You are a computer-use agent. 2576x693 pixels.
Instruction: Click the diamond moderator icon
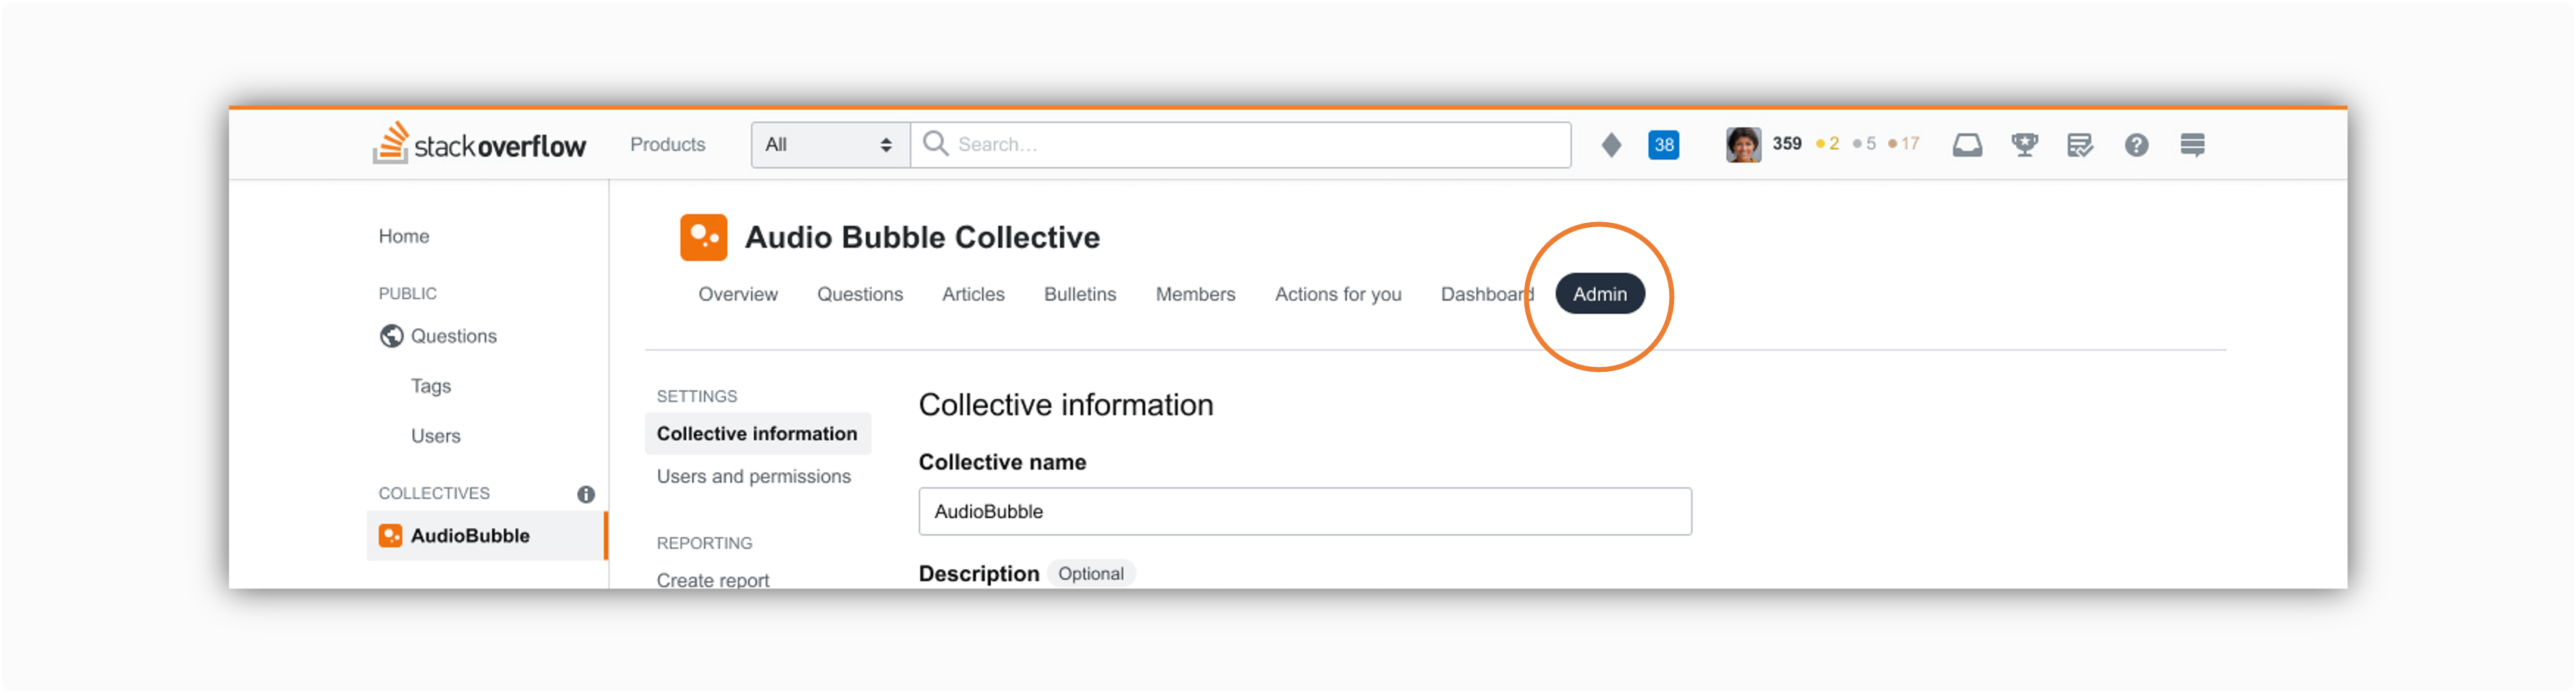pyautogui.click(x=1611, y=144)
